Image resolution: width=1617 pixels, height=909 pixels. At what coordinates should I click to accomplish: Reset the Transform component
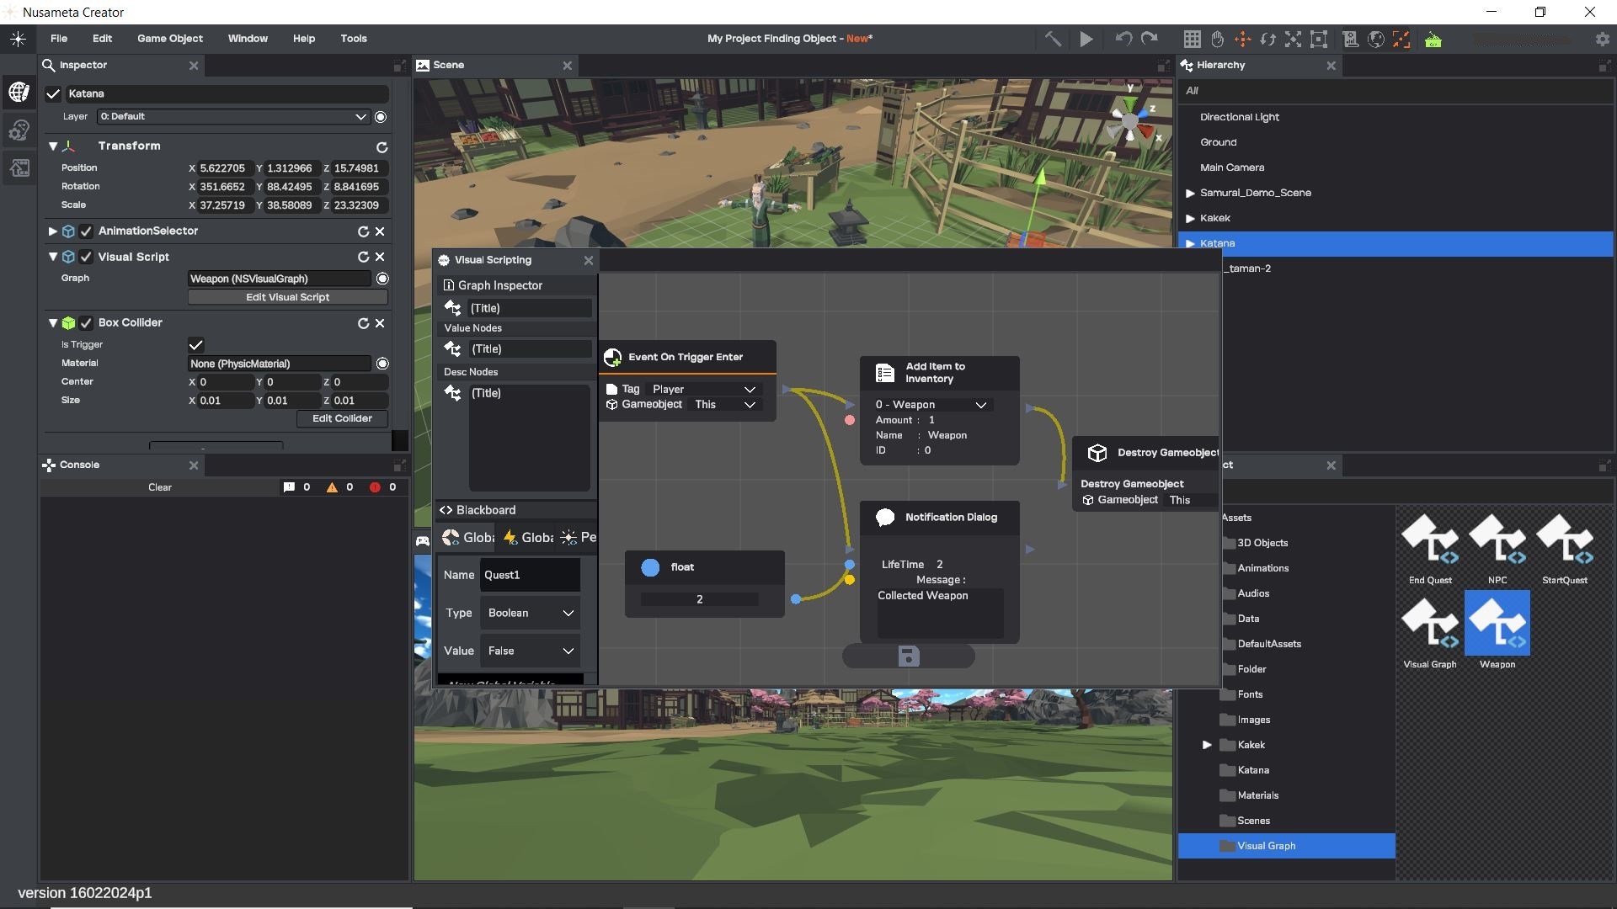coord(382,146)
